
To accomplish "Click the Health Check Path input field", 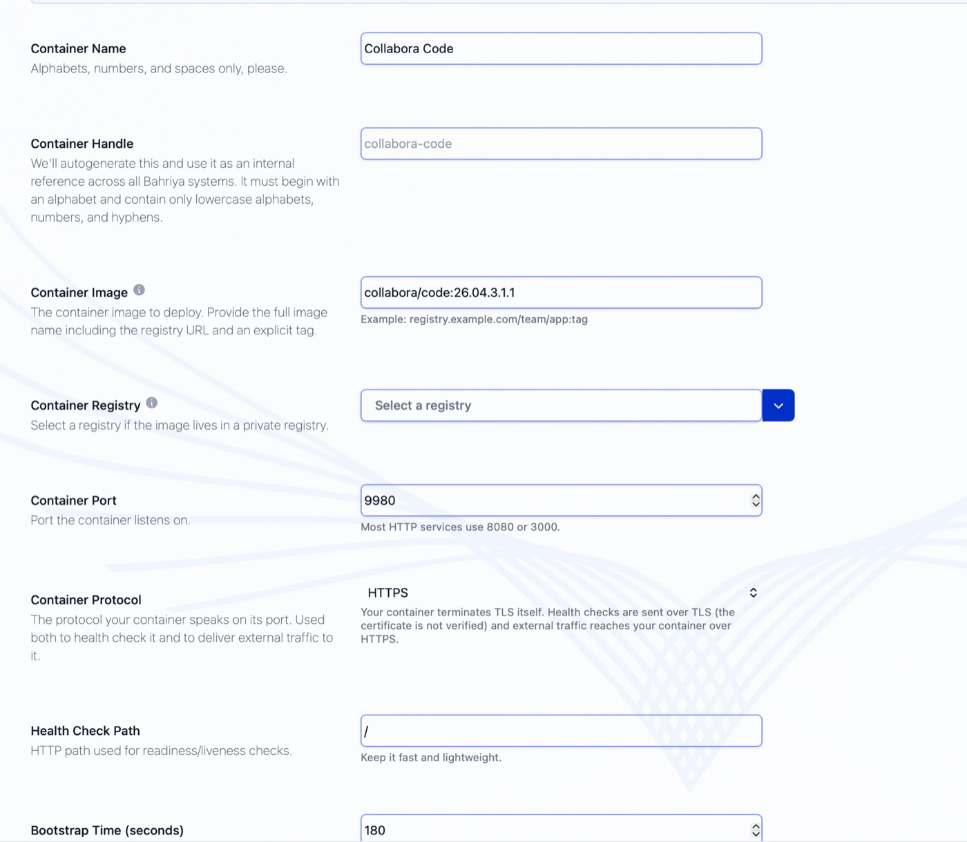I will 561,731.
